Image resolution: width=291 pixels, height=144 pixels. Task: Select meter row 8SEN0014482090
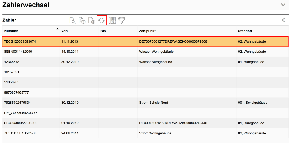click(18, 52)
